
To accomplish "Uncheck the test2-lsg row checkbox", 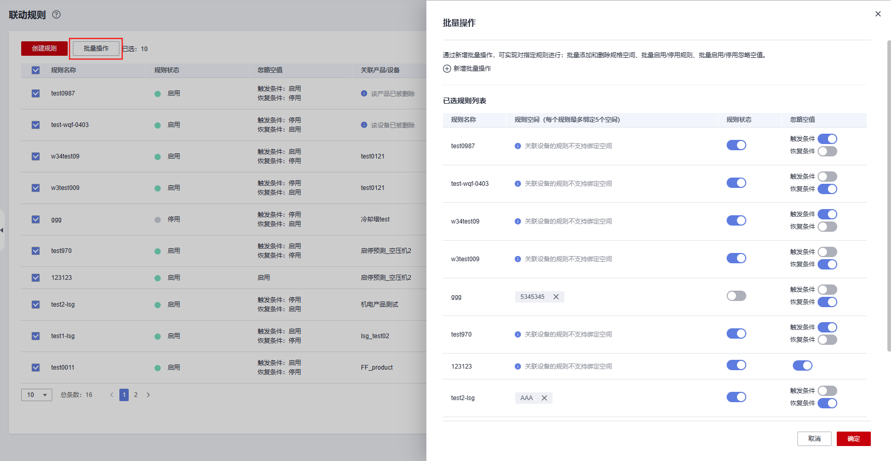I will (36, 305).
